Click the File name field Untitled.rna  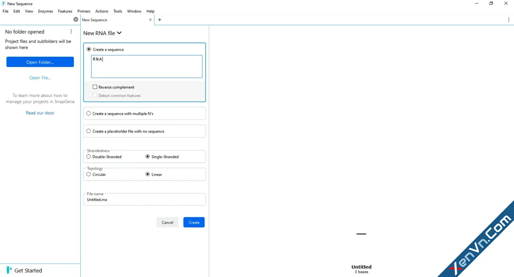pyautogui.click(x=145, y=199)
